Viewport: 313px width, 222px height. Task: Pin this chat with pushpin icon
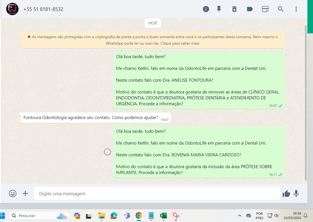pos(219,9)
